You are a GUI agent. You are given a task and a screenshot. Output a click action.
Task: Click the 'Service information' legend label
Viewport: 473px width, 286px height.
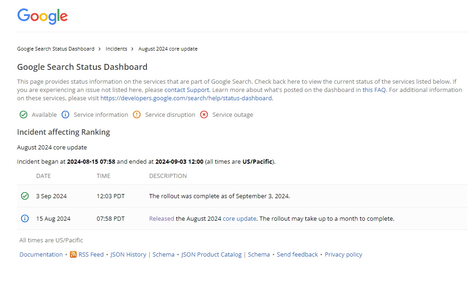point(101,114)
